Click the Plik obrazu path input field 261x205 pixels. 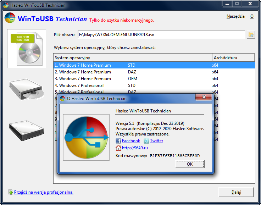[161, 35]
